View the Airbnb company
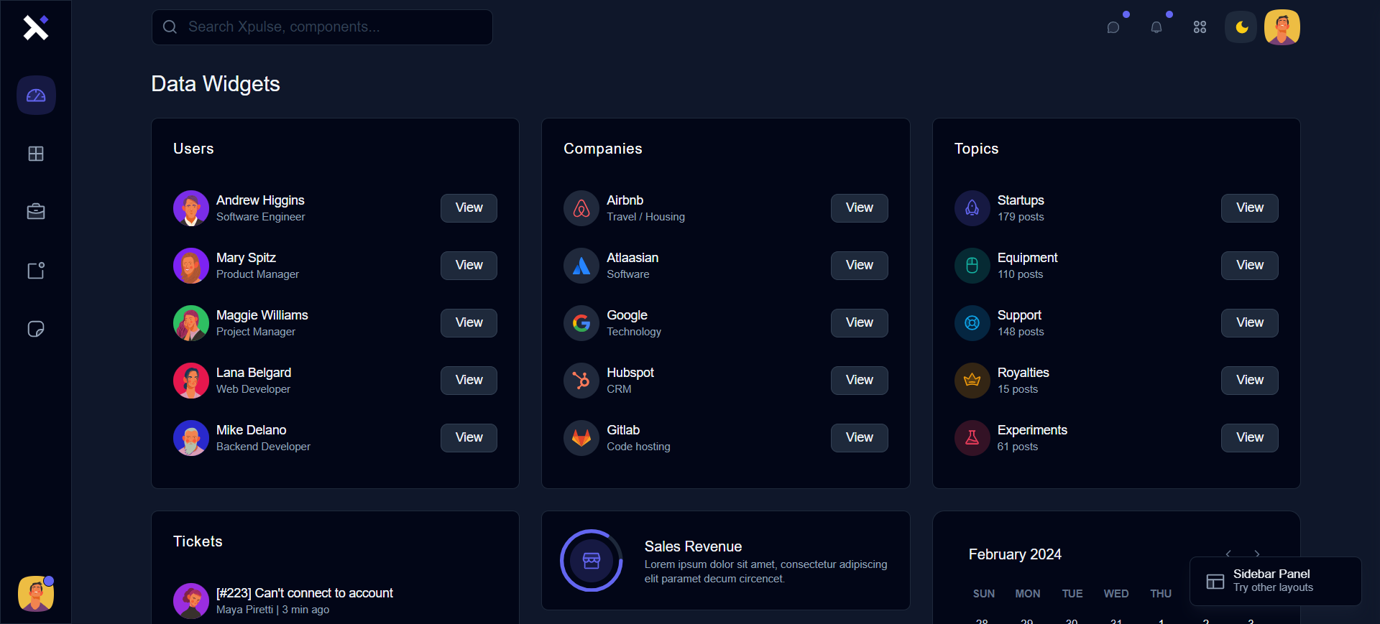The height and width of the screenshot is (624, 1380). pos(859,208)
